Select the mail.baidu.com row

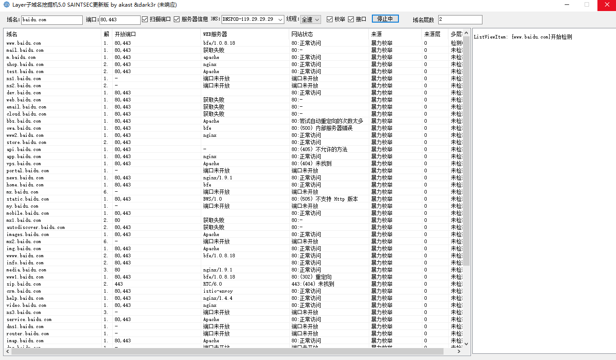tap(233, 50)
